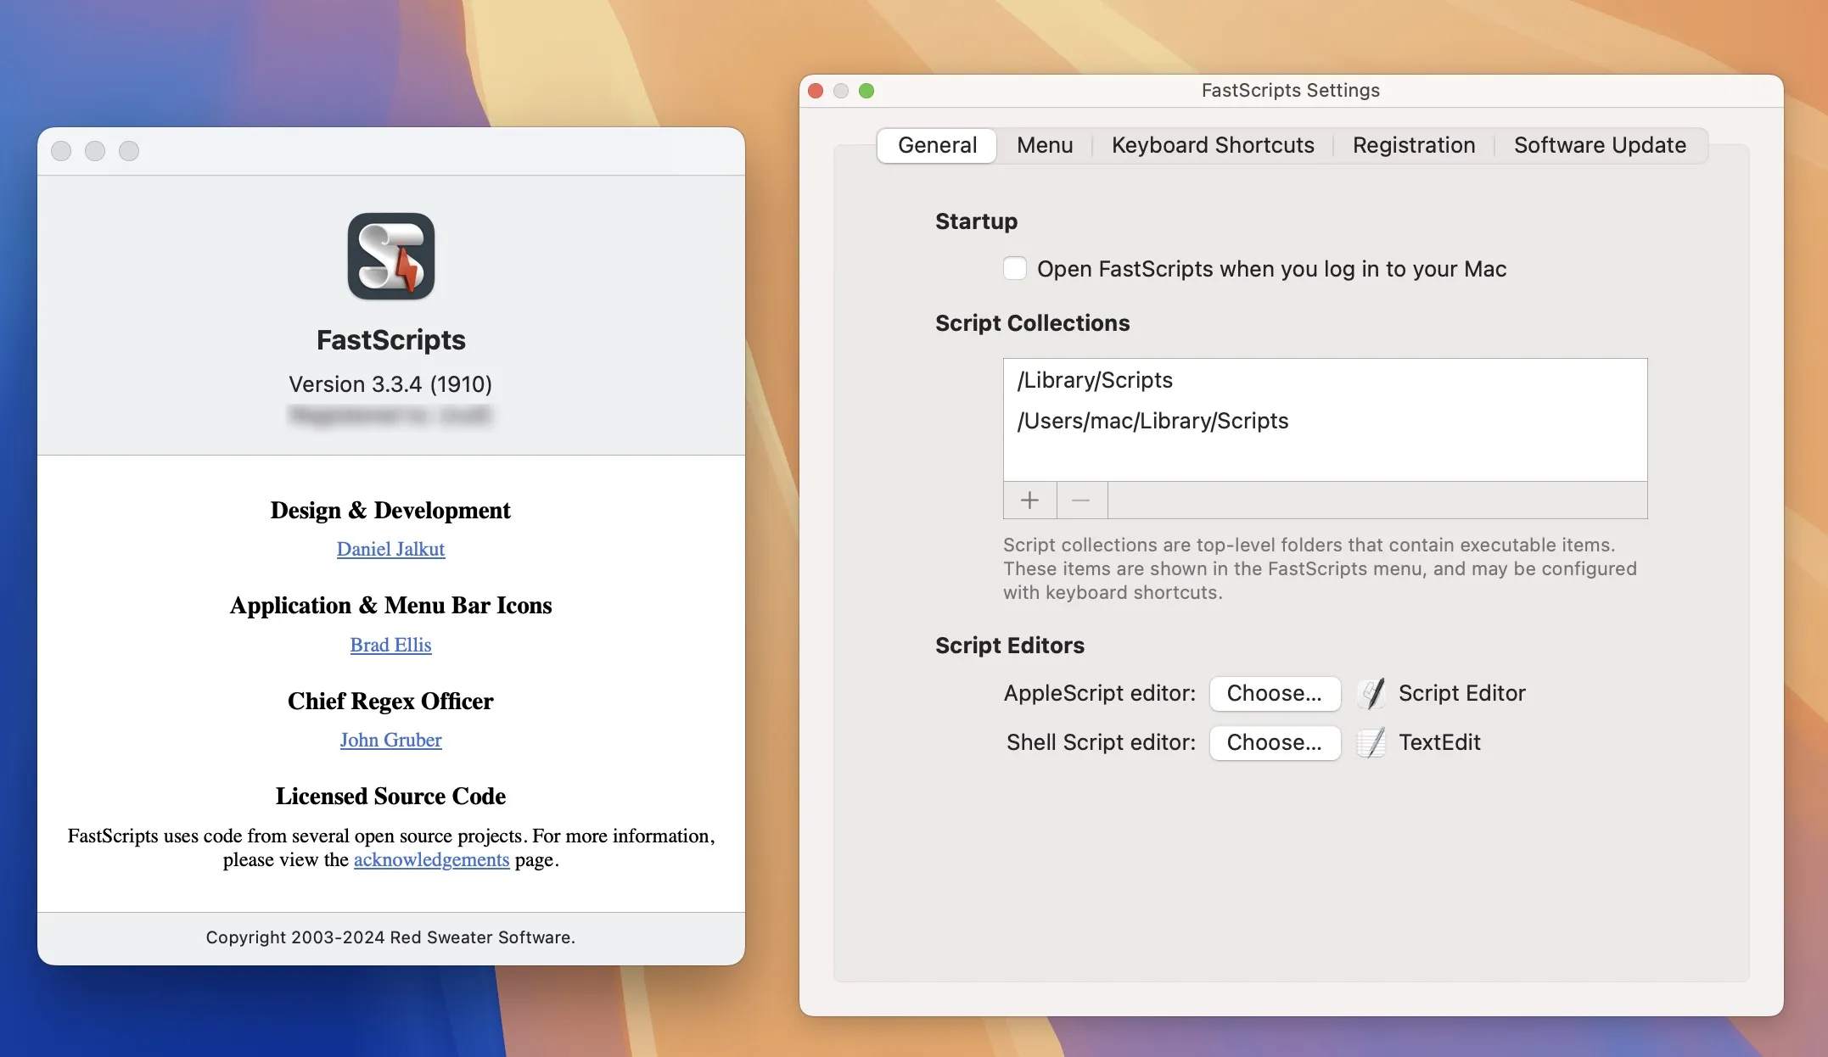The width and height of the screenshot is (1828, 1057).
Task: Select the /Users/mac/Library/Scripts collection row
Action: coord(1325,421)
